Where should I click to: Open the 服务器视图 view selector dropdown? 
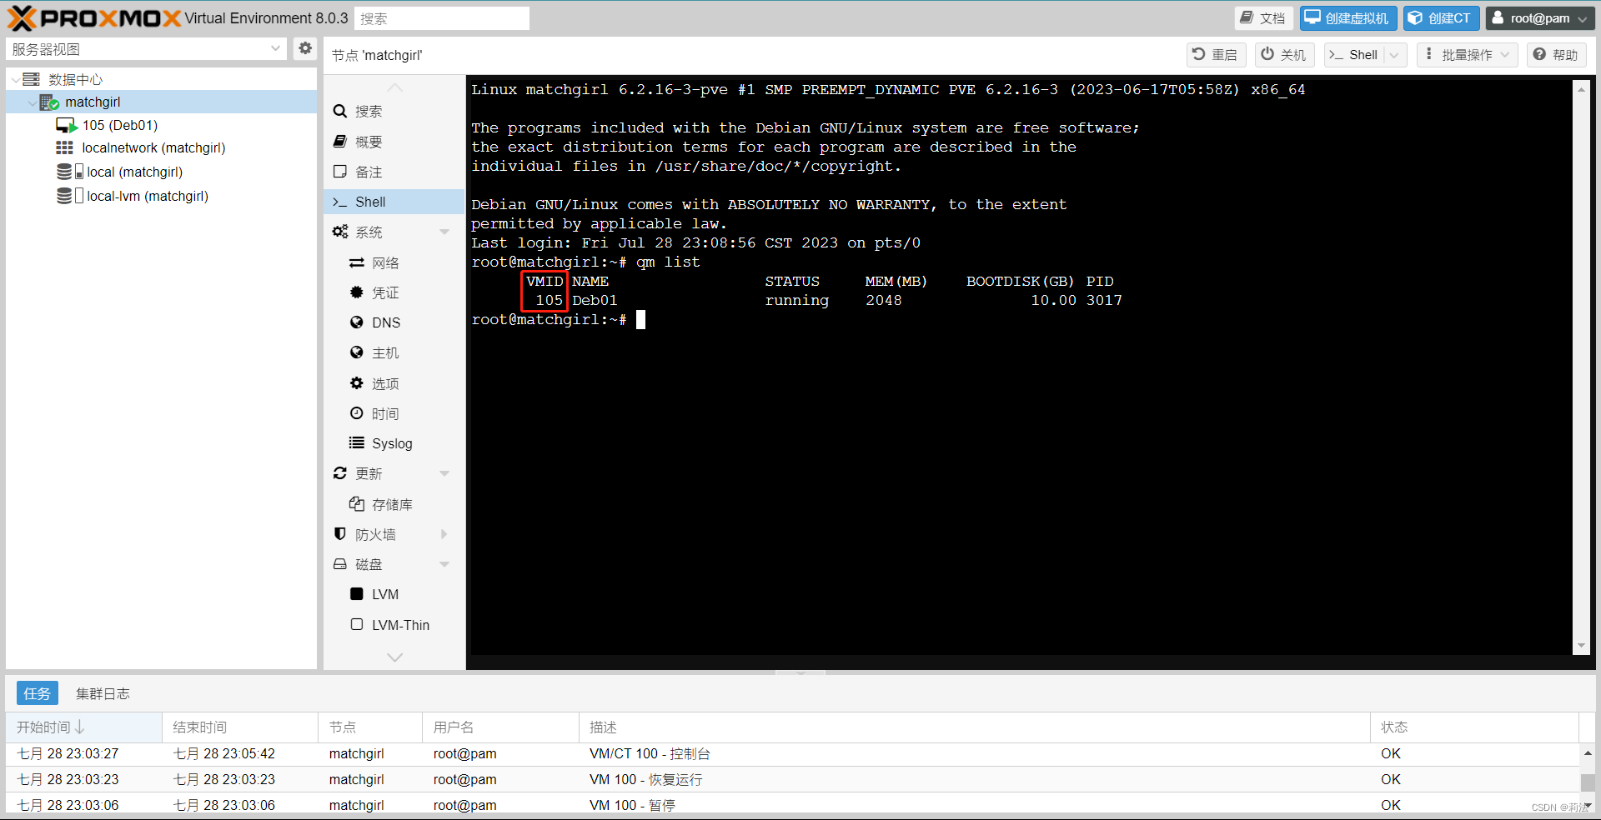[276, 48]
